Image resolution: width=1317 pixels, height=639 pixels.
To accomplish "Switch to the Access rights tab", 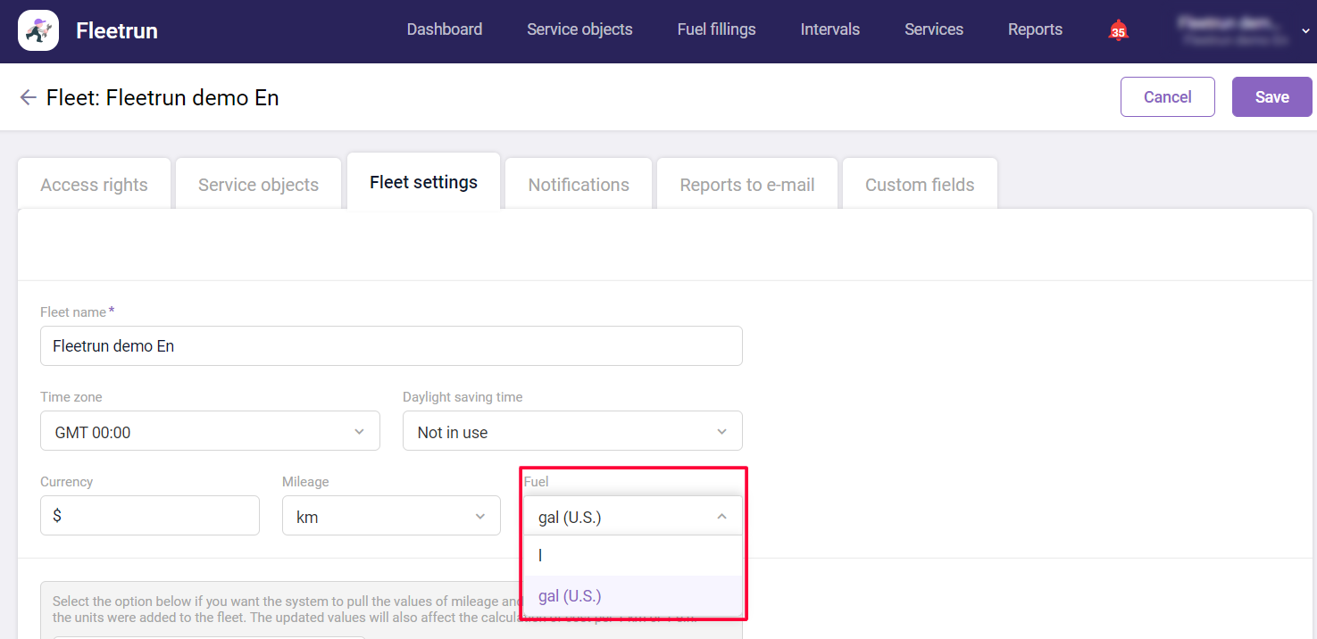I will click(94, 185).
